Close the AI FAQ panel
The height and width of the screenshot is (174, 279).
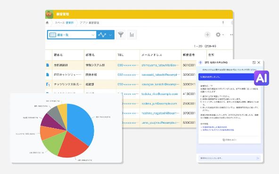coord(259,63)
